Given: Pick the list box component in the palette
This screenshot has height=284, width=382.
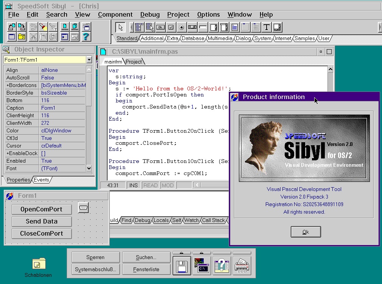Looking at the screenshot, I should (214, 27).
